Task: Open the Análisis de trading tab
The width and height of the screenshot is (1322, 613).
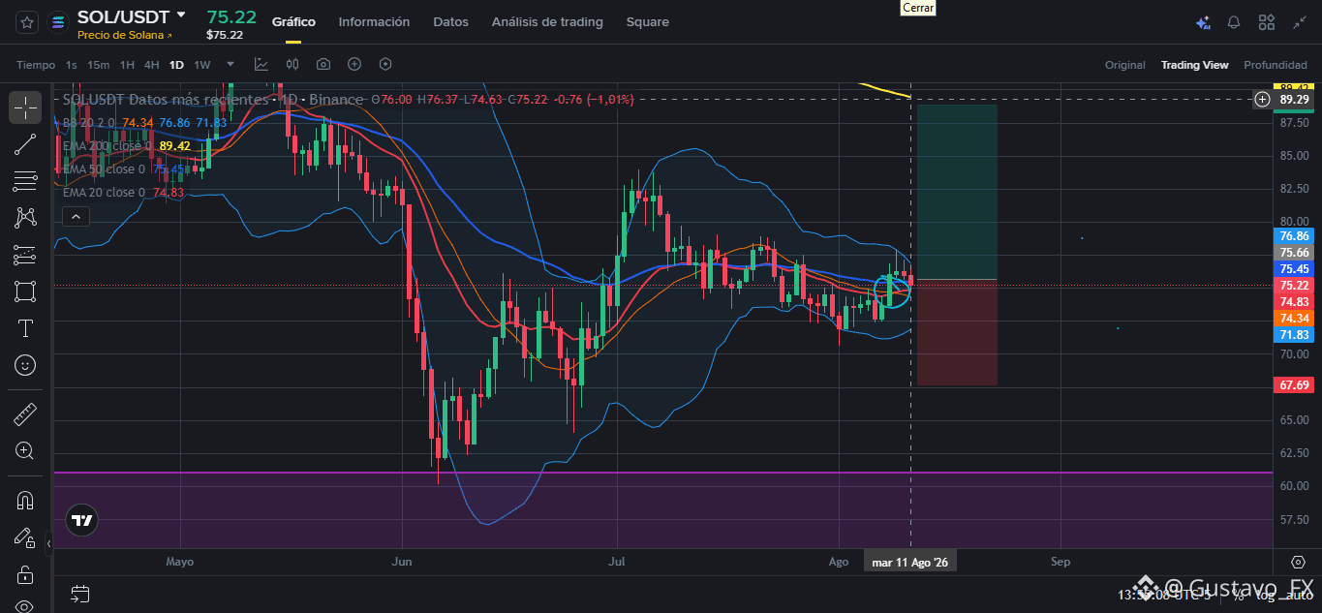Action: 547,21
